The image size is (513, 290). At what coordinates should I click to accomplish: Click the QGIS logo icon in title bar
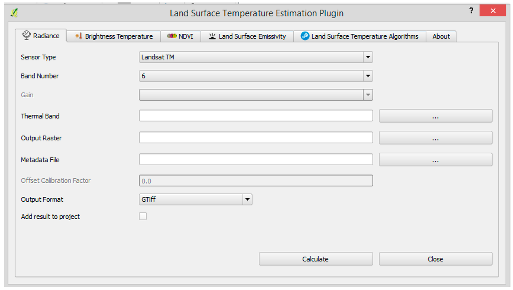click(14, 12)
